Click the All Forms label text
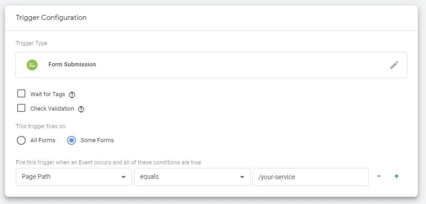Image resolution: width=426 pixels, height=204 pixels. click(43, 140)
